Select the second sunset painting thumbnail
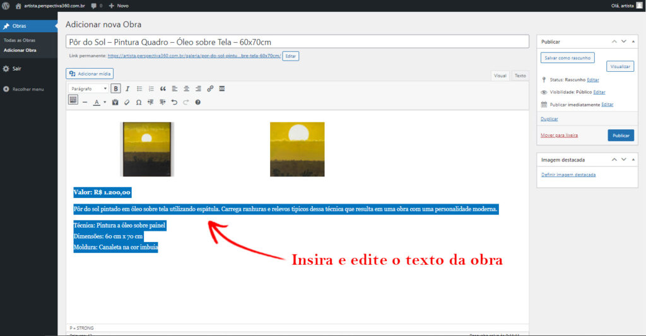This screenshot has height=336, width=646. (x=297, y=149)
